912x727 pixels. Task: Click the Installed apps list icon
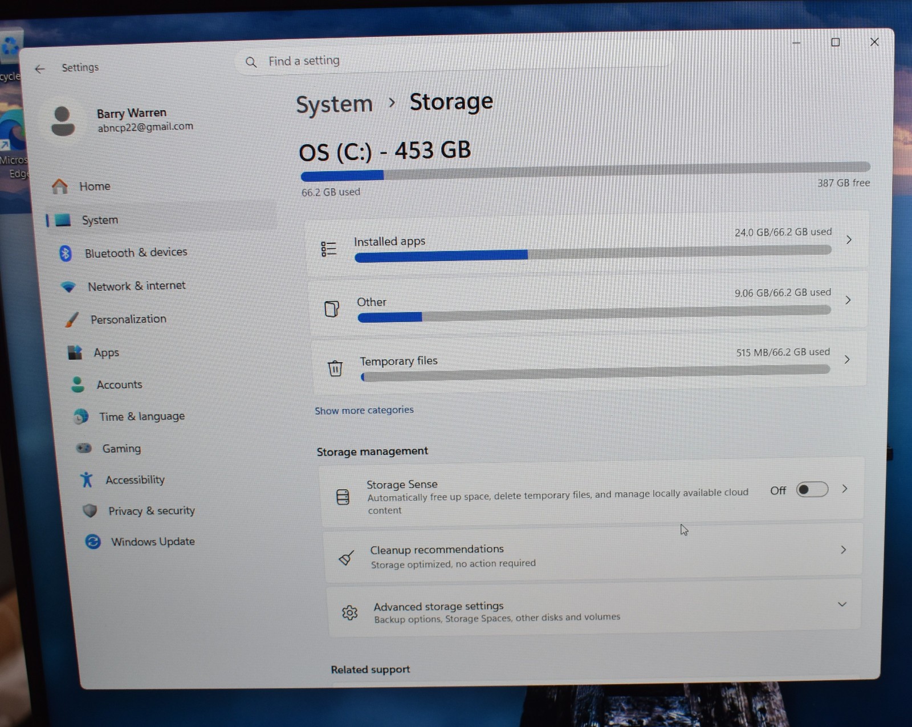329,249
